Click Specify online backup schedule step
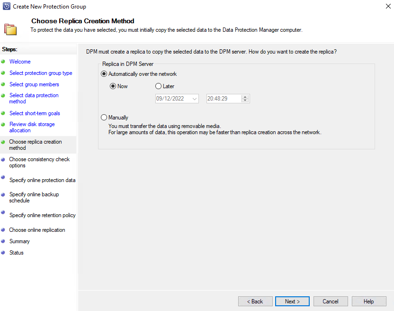The width and height of the screenshot is (394, 311). pos(34,198)
